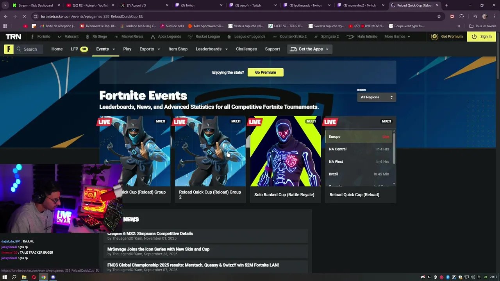Open File Explorer from the taskbar
This screenshot has height=281, width=500.
pos(24,277)
